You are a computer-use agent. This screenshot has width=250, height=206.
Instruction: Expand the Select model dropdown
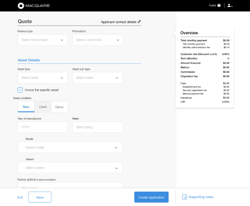[70, 147]
